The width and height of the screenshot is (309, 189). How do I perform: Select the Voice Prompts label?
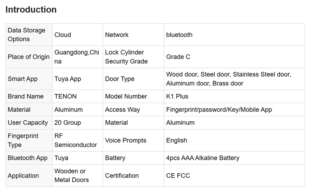click(x=126, y=140)
